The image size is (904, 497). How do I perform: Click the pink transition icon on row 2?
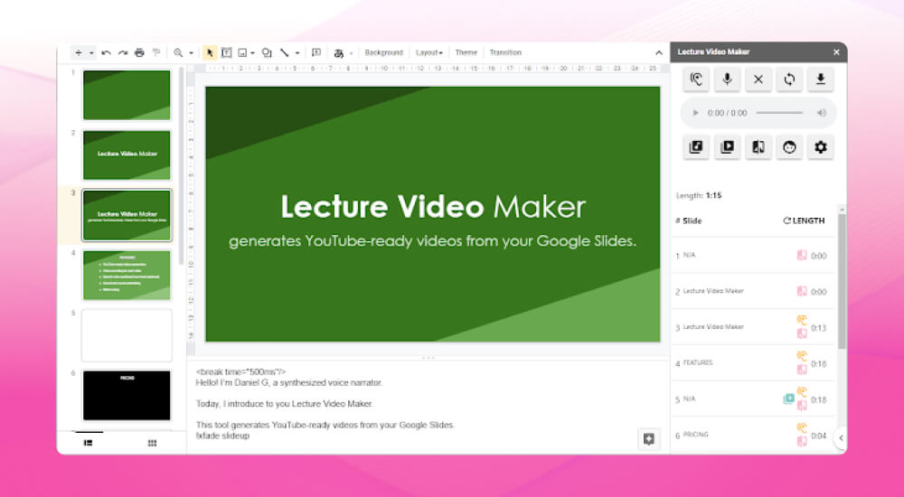(x=802, y=291)
